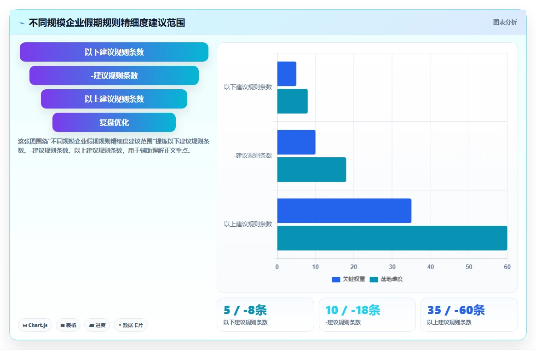
Task: Click the 表格 tag chip
Action: tap(68, 325)
